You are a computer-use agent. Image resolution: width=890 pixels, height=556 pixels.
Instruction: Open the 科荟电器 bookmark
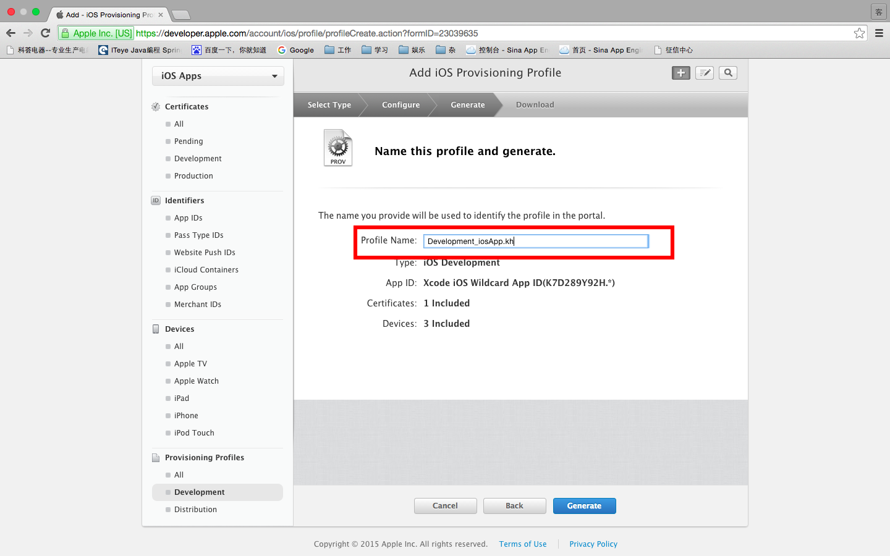point(47,50)
